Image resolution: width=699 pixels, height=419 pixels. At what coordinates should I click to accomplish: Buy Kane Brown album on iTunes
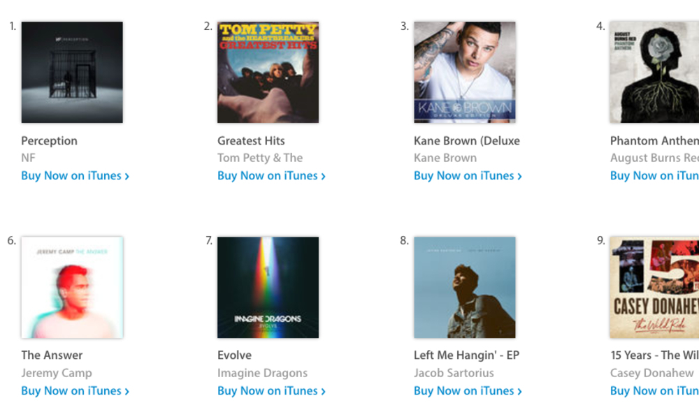tap(468, 176)
